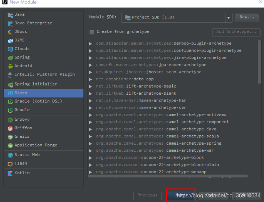Click archetype list vertical scrollbar thumb

coord(259,62)
